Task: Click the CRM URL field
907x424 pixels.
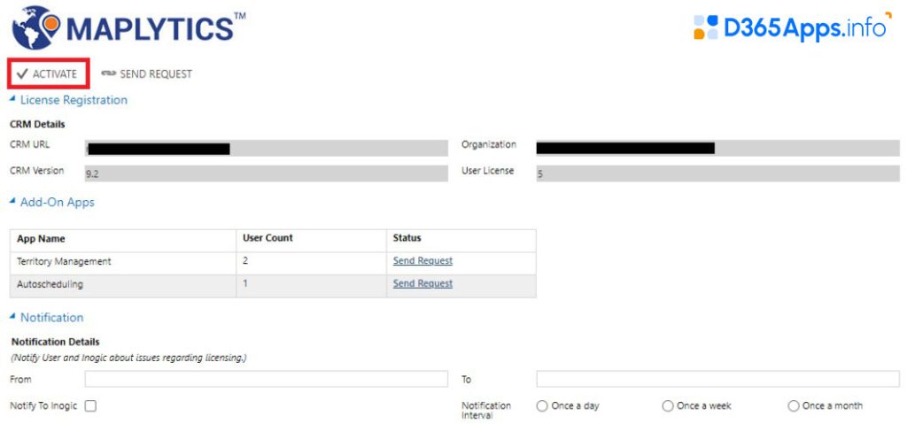Action: [x=266, y=148]
